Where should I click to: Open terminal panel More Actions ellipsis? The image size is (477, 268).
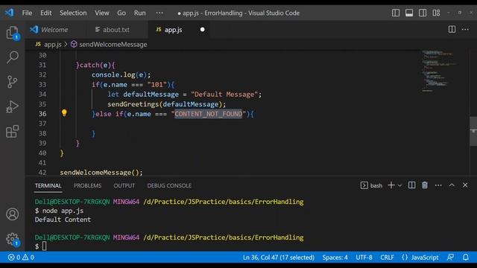438,185
